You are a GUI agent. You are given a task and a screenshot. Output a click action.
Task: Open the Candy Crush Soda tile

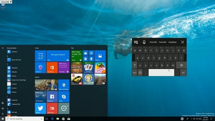(100, 68)
